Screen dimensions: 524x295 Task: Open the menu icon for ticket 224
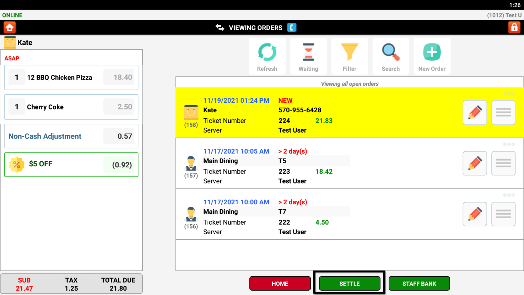(x=503, y=113)
